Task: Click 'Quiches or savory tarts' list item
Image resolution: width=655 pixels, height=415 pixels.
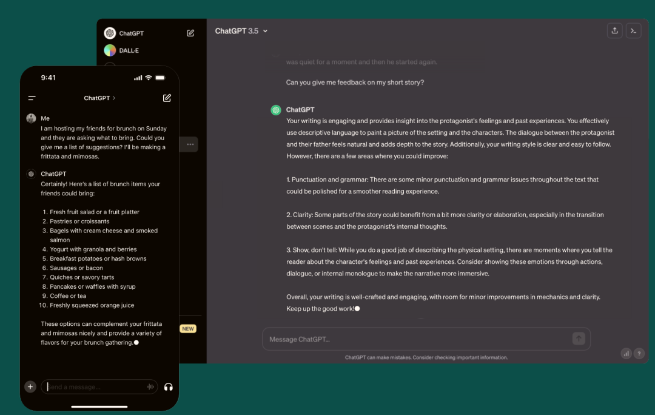Action: pyautogui.click(x=82, y=277)
